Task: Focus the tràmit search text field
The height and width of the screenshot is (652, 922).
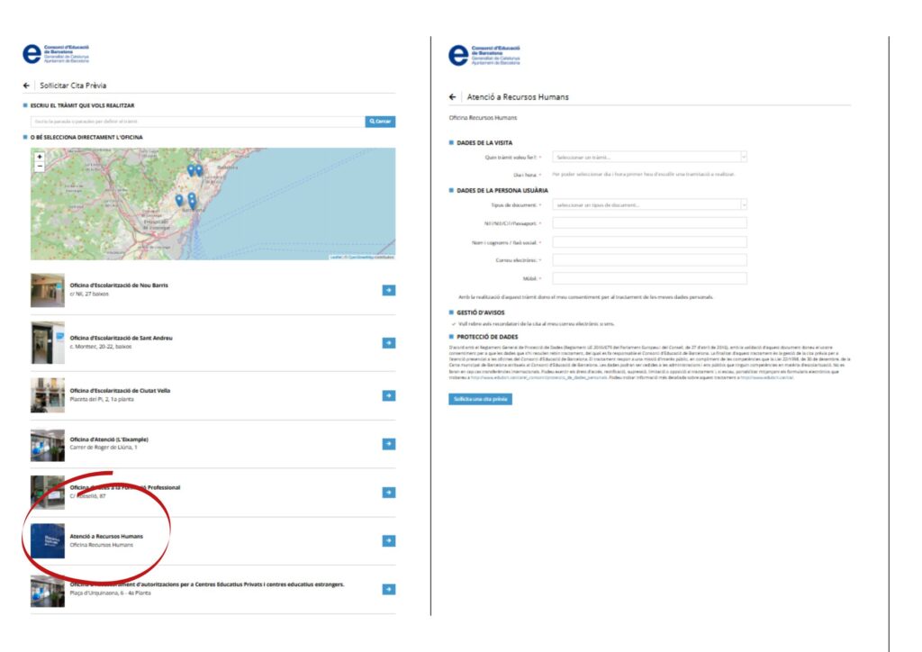Action: coord(197,122)
